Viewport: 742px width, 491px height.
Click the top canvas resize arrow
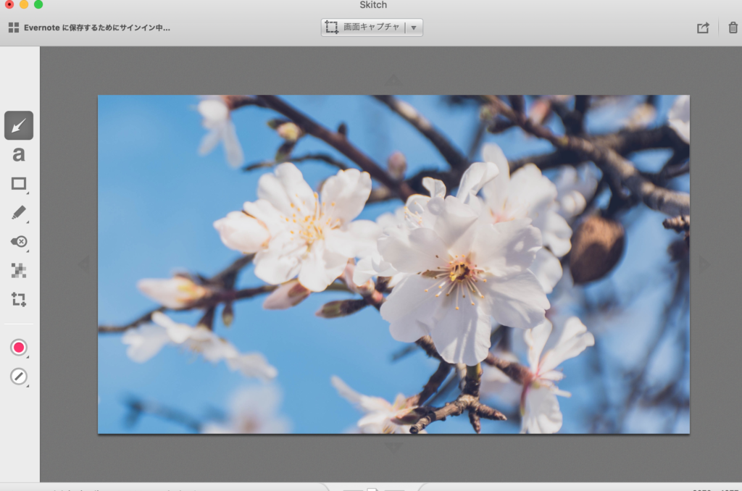point(393,80)
